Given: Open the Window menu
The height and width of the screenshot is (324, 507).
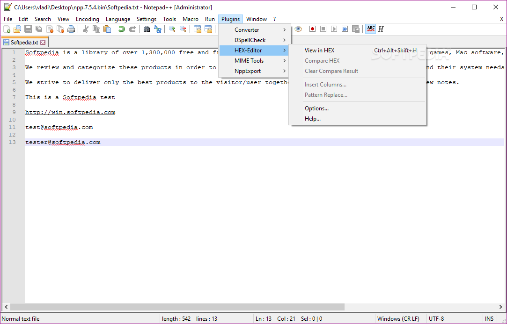Looking at the screenshot, I should [257, 19].
